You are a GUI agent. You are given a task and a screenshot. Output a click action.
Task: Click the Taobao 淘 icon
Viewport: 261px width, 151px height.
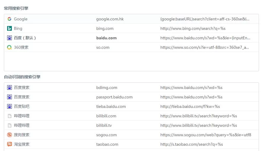click(9, 144)
